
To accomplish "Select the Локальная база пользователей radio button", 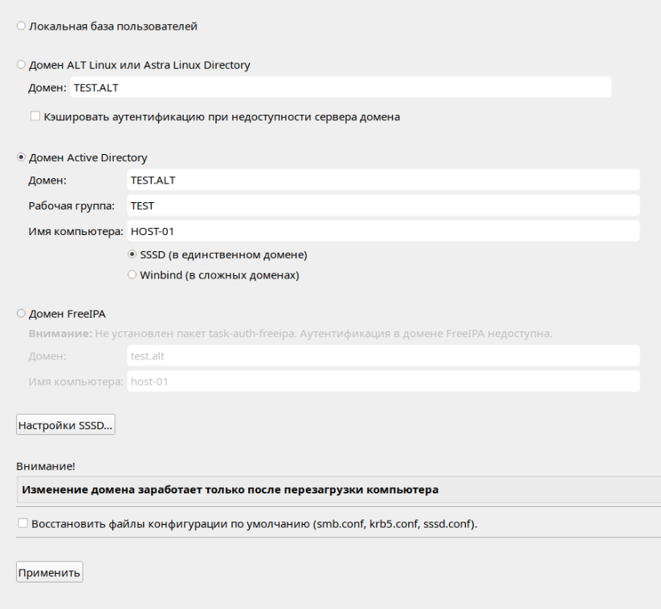I will [x=21, y=26].
